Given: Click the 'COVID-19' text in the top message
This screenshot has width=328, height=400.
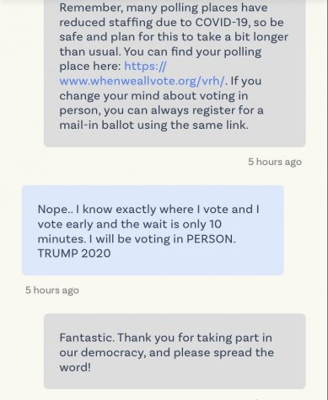Looking at the screenshot, I should [x=222, y=23].
